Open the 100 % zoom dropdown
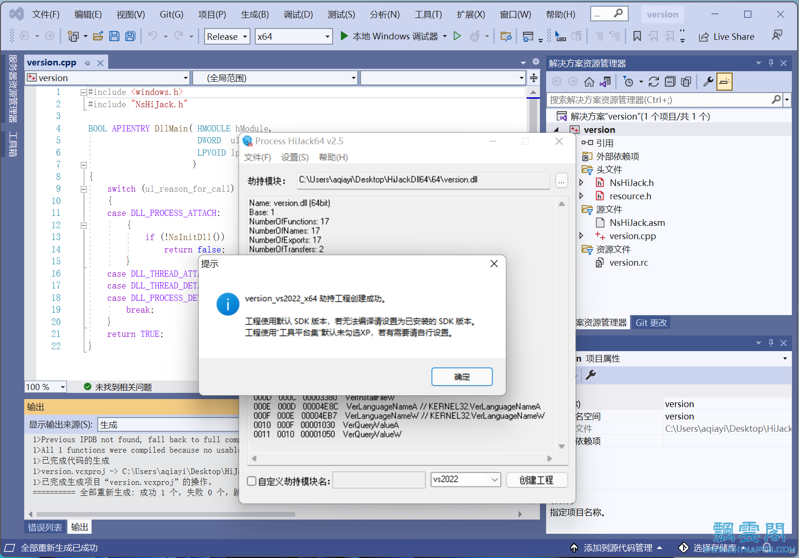The width and height of the screenshot is (799, 558). [x=46, y=387]
